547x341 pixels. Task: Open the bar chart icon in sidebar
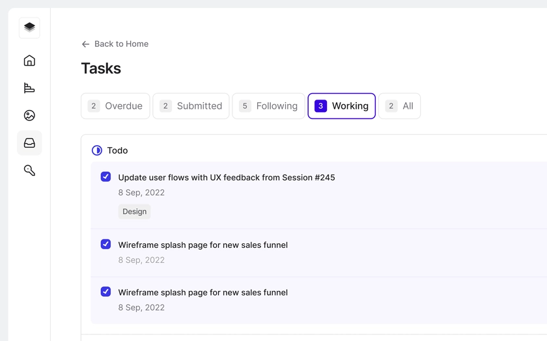(29, 88)
